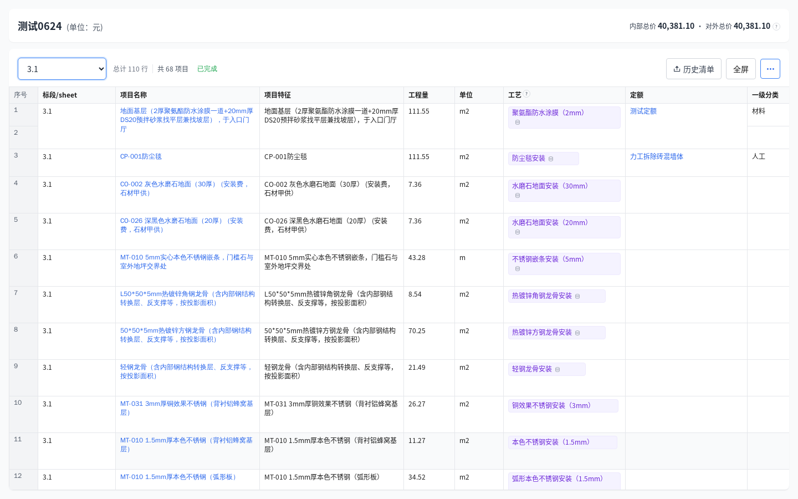This screenshot has width=798, height=499.
Task: Select the 聚氨酯防水涂膜（2mm） process tag
Action: point(564,118)
